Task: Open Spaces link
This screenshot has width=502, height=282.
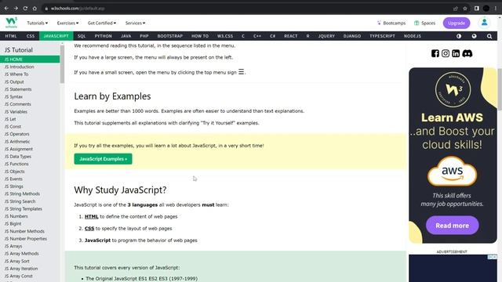Action: [x=425, y=23]
